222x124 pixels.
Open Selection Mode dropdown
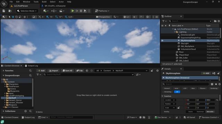[x=27, y=11]
